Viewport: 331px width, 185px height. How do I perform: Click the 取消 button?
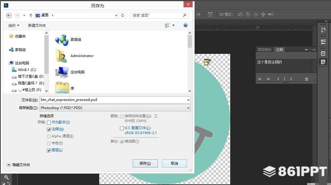(174, 163)
